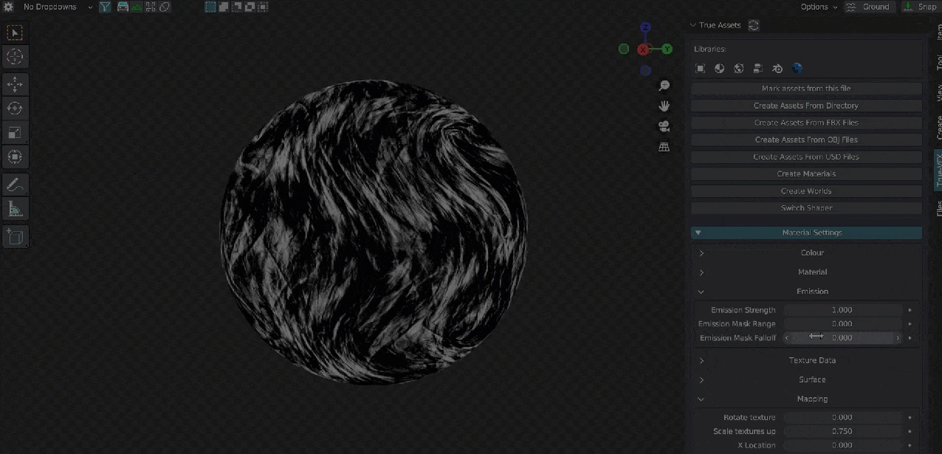
Task: Click the True Assets refresh icon
Action: click(754, 25)
